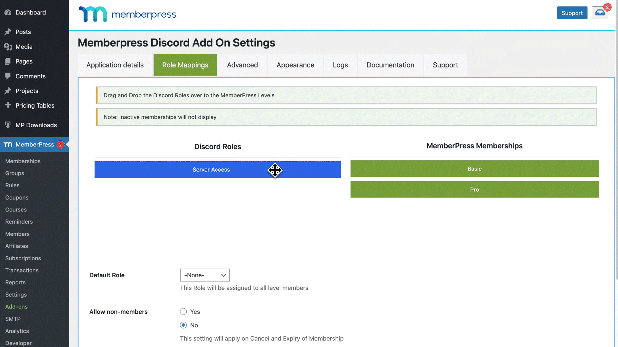This screenshot has height=347, width=618.
Task: Open the Support tab in settings
Action: click(x=445, y=65)
